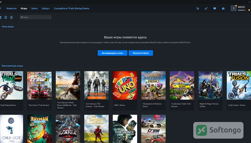Viewport: 251px width, 143px height.
Task: Click the 'UNO - Demo' title text
Action: pos(120,105)
